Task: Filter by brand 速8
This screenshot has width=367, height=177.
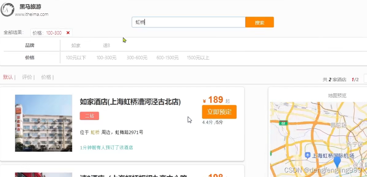Action: pyautogui.click(x=106, y=46)
